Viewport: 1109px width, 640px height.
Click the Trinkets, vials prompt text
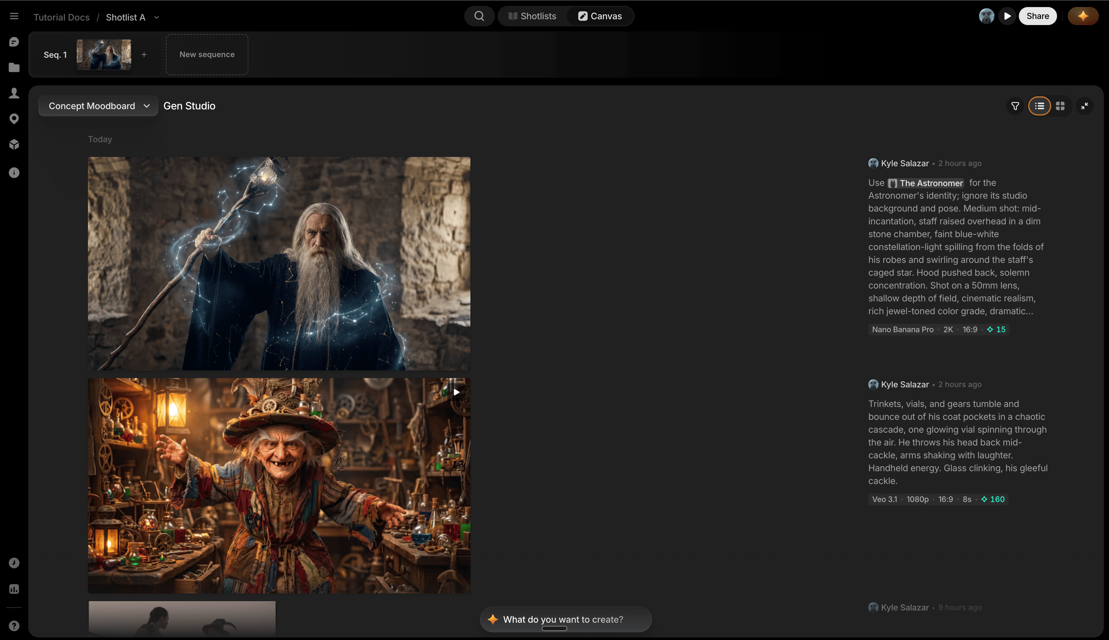(958, 442)
